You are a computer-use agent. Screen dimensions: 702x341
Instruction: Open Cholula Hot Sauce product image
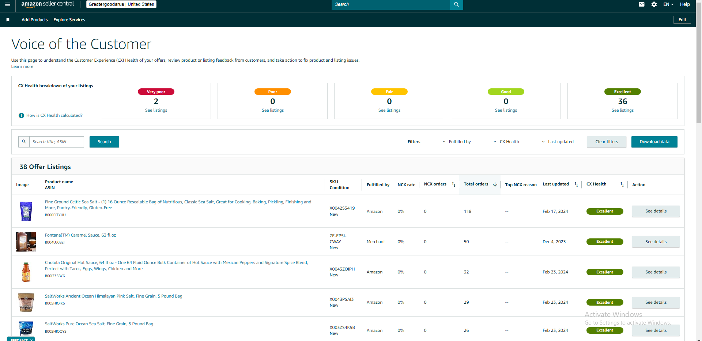click(x=26, y=272)
